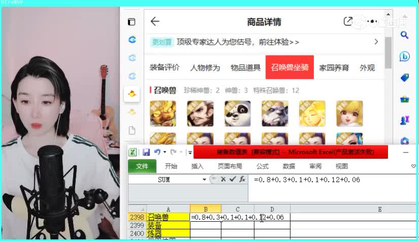The height and width of the screenshot is (241, 419).
Task: Open the blue shopping tag icon
Action: coord(405,78)
